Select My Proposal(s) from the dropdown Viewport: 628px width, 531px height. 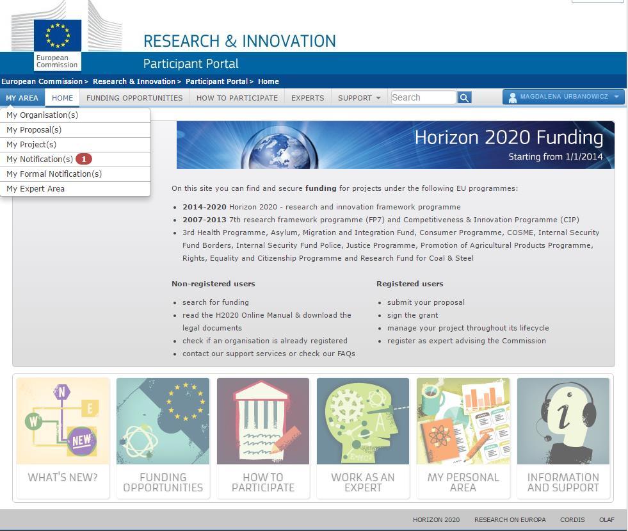pyautogui.click(x=76, y=130)
